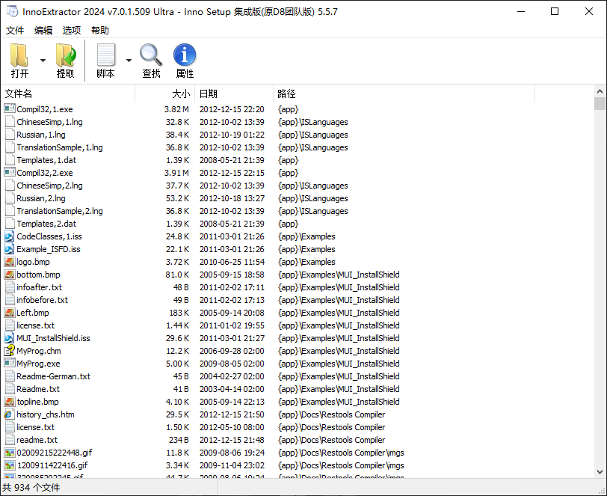Image resolution: width=607 pixels, height=496 pixels.
Task: Click the Script (脚本) document icon
Action: [106, 56]
